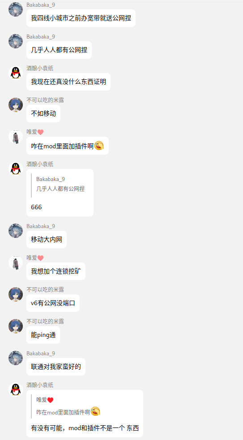
Task: Select the message bubble 我想加个连锁挖矿
Action: (56, 271)
